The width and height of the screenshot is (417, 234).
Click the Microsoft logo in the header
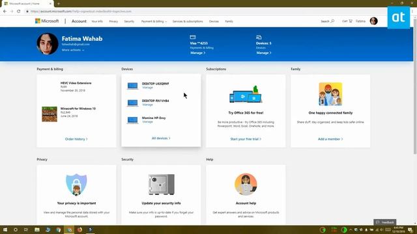click(x=47, y=21)
